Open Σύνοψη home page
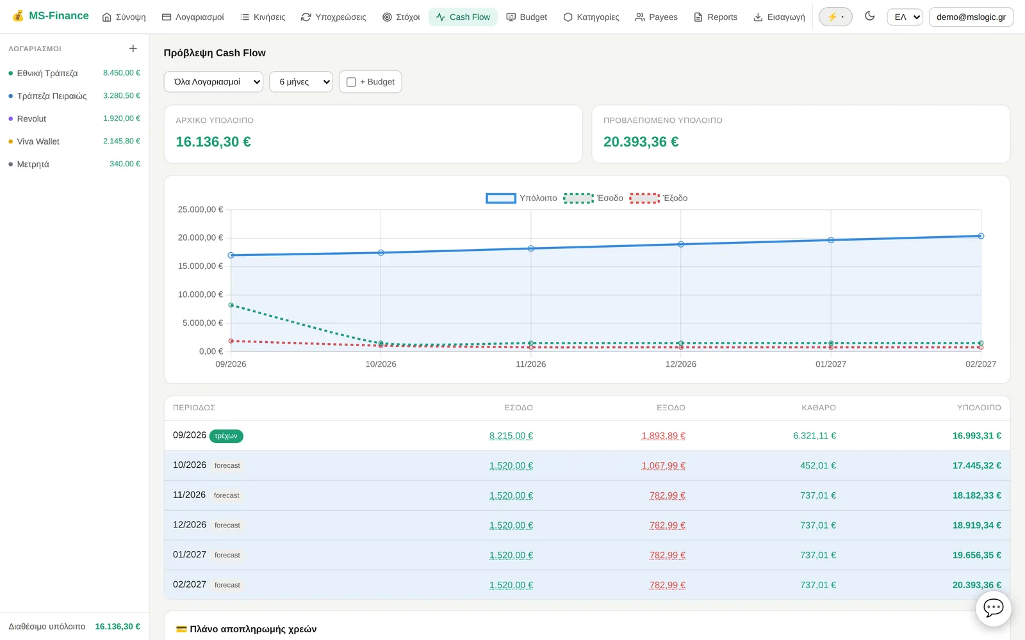Viewport: 1025px width, 640px height. [124, 17]
